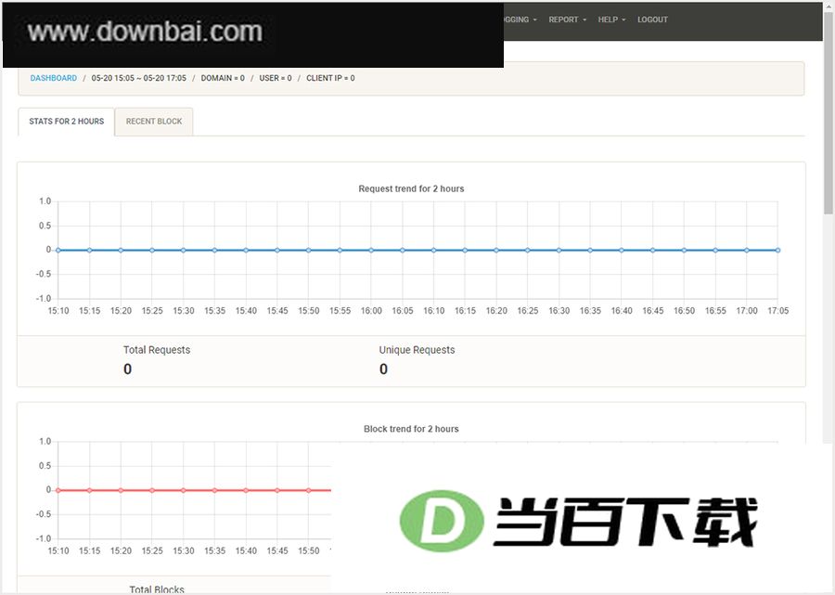Click request trend data point at 16:00
The height and width of the screenshot is (595, 835).
click(371, 250)
